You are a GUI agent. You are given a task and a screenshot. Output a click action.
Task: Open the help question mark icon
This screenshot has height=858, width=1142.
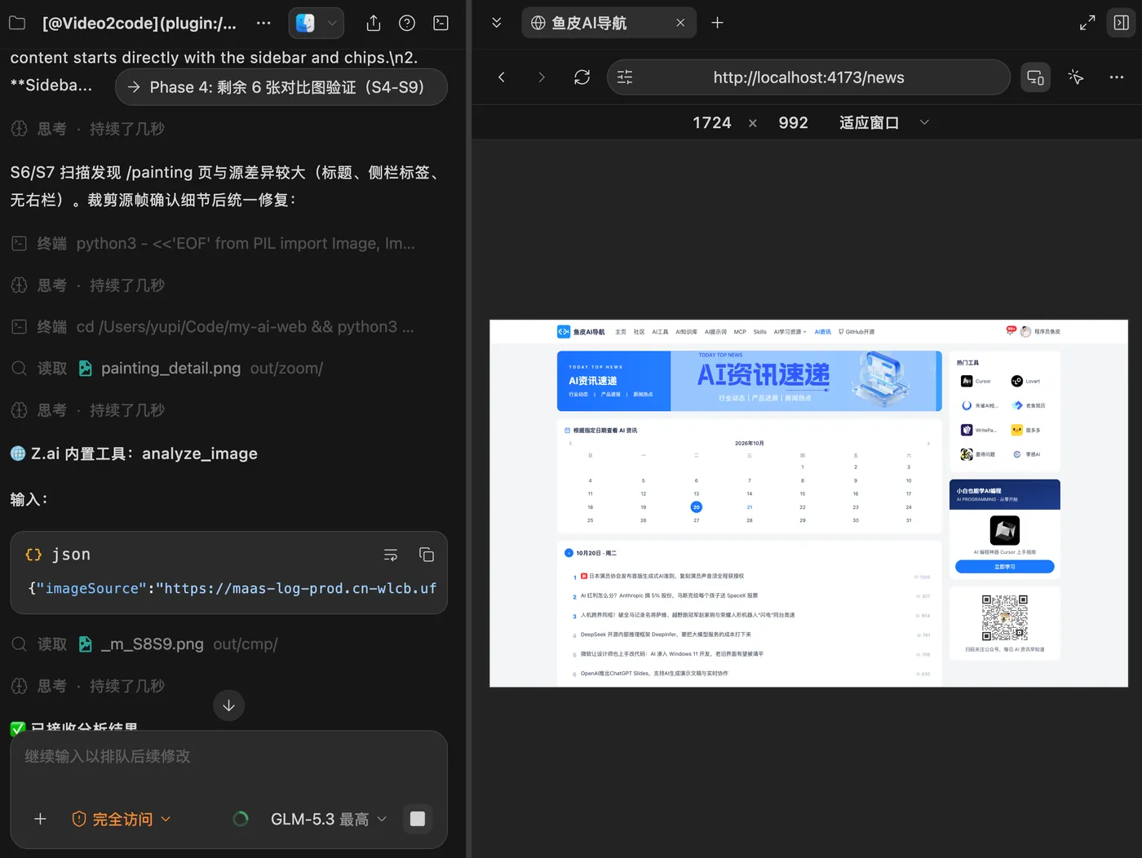click(407, 23)
